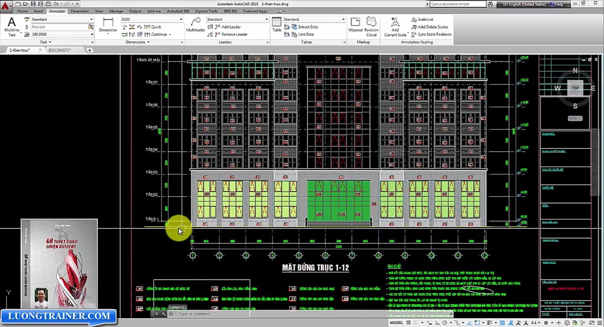
Task: Toggle object snap in status bar
Action: [477, 322]
